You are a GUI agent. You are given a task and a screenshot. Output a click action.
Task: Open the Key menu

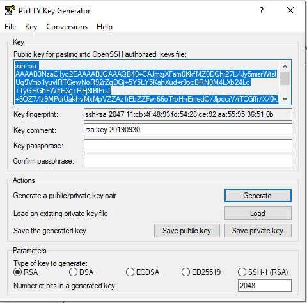pyautogui.click(x=31, y=27)
